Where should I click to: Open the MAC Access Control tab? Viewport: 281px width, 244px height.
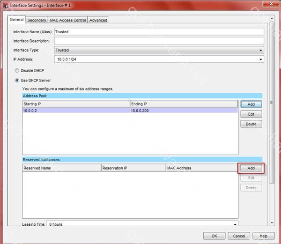pos(67,20)
